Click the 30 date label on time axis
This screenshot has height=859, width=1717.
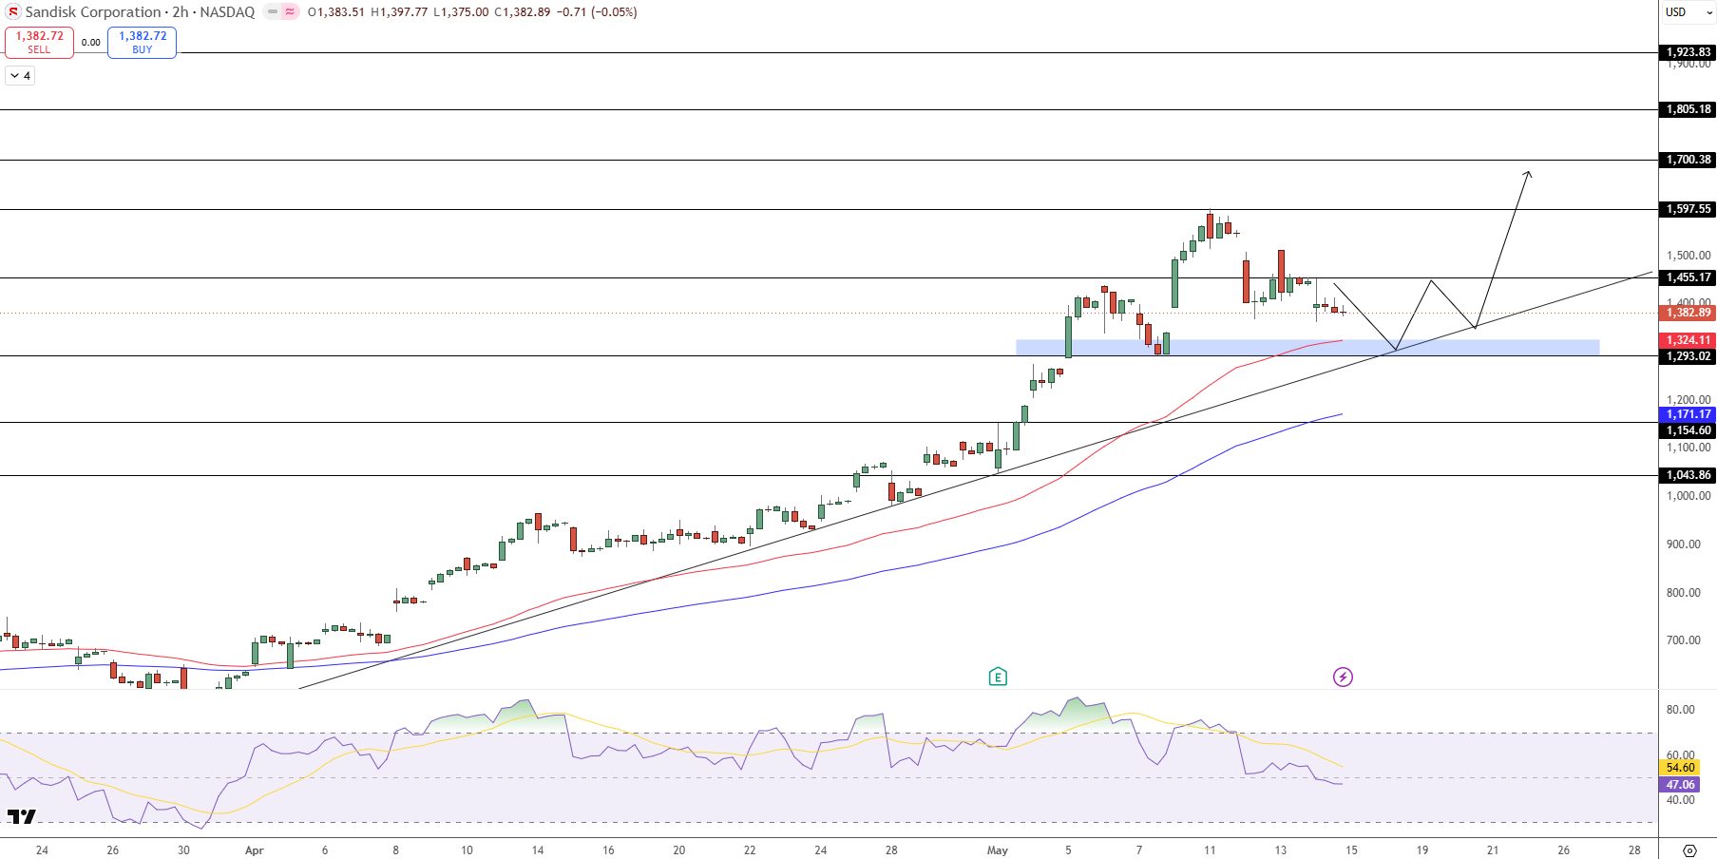(x=183, y=850)
